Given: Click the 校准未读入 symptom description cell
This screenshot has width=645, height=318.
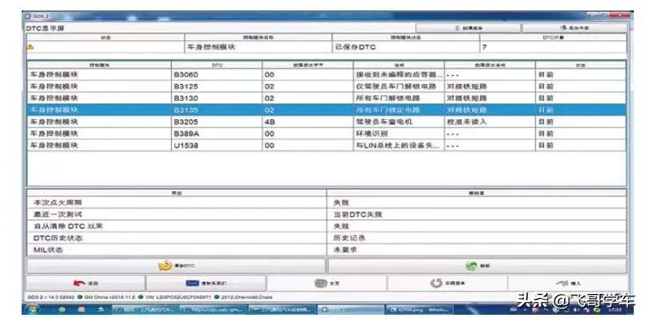Looking at the screenshot, I should point(490,122).
